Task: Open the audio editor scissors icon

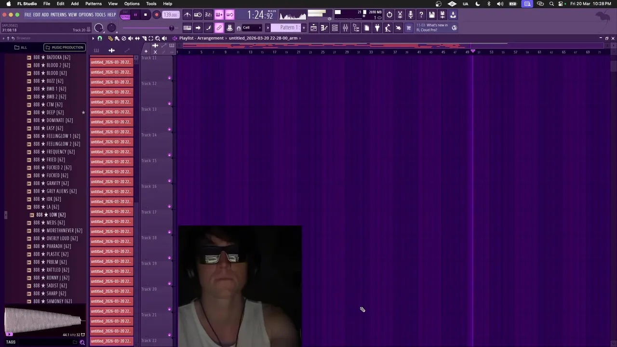Action: 400,15
